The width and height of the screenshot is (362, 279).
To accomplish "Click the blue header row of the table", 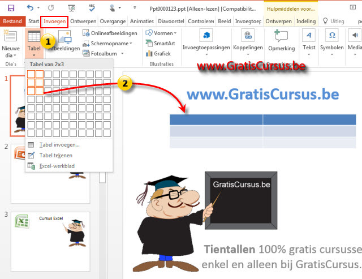I will coord(262,119).
